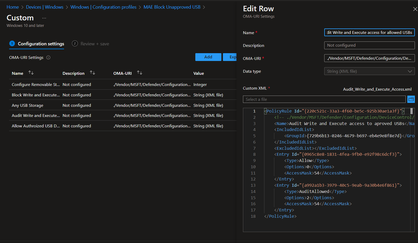The width and height of the screenshot is (418, 243).
Task: Select the Any USB Storage row
Action: coord(123,105)
